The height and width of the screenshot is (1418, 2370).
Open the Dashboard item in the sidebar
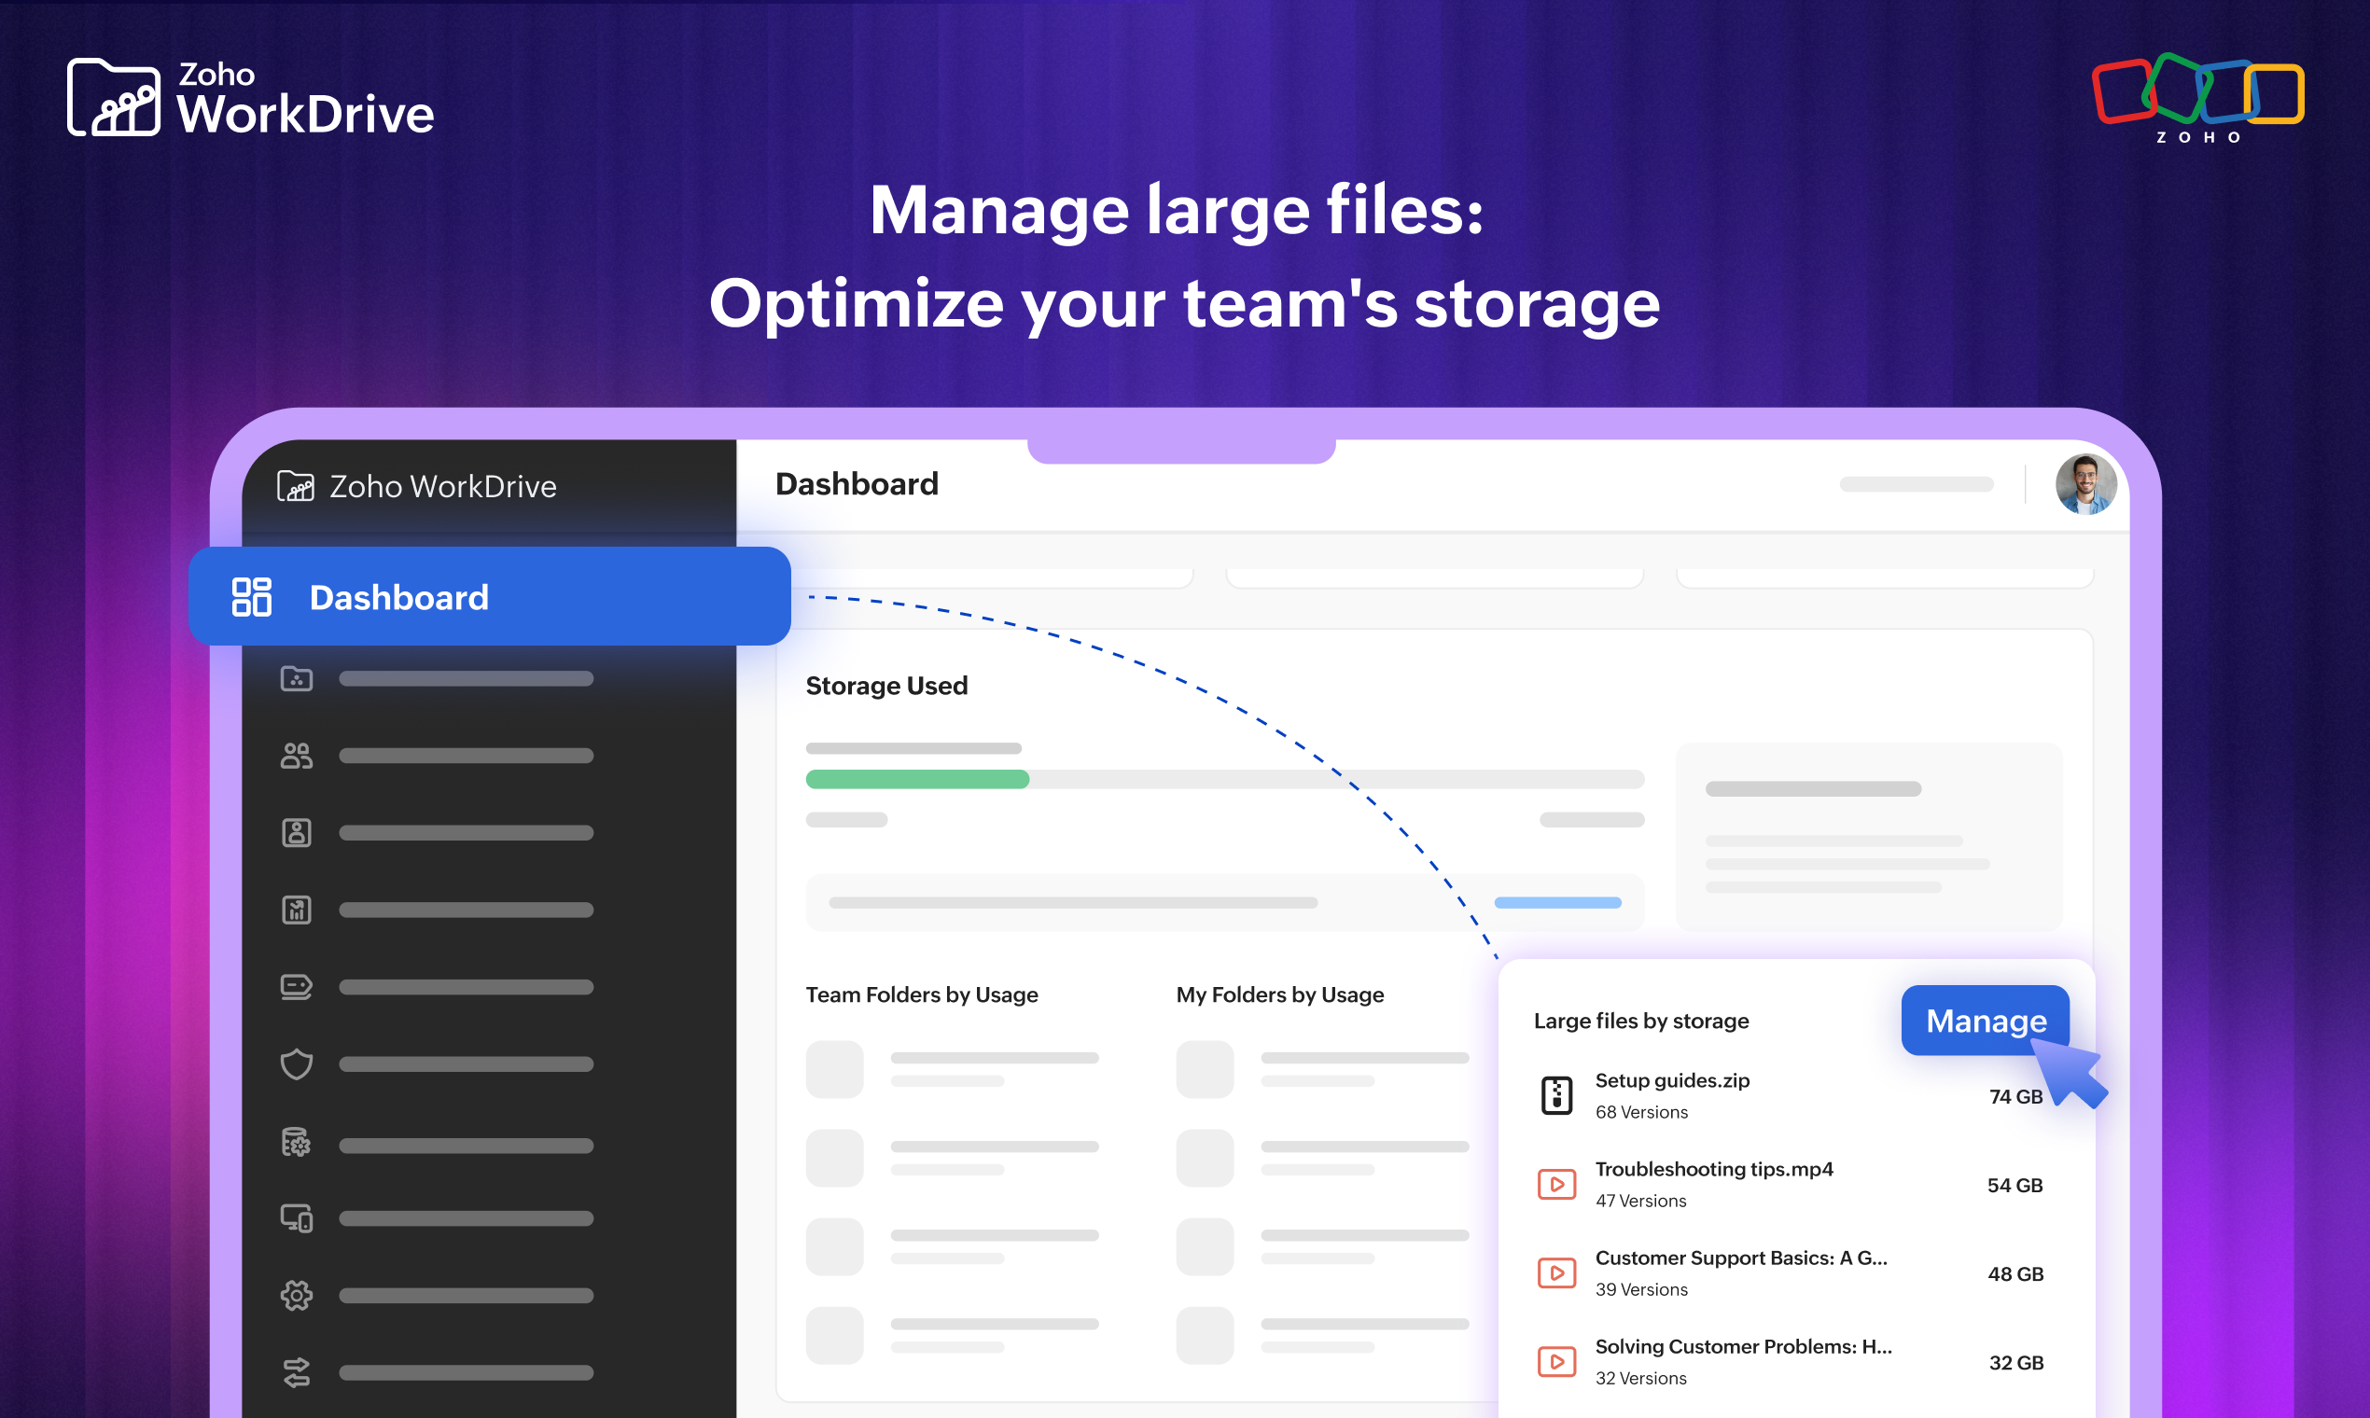397,597
